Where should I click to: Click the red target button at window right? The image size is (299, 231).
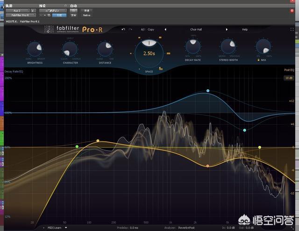(292, 11)
